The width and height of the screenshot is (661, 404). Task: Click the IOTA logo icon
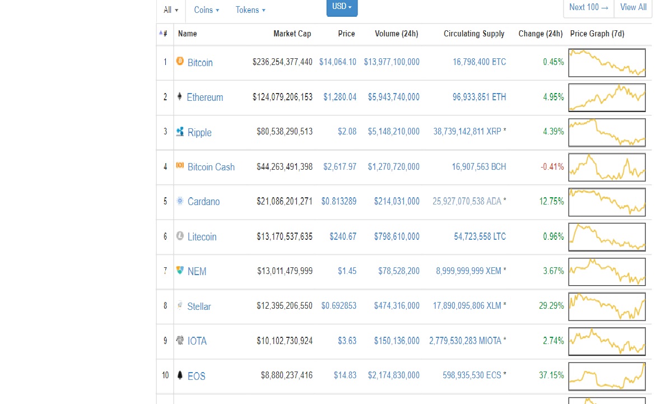[x=180, y=340]
